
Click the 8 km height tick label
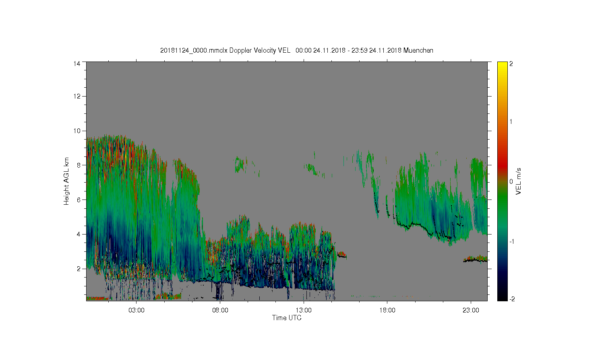[x=79, y=165]
